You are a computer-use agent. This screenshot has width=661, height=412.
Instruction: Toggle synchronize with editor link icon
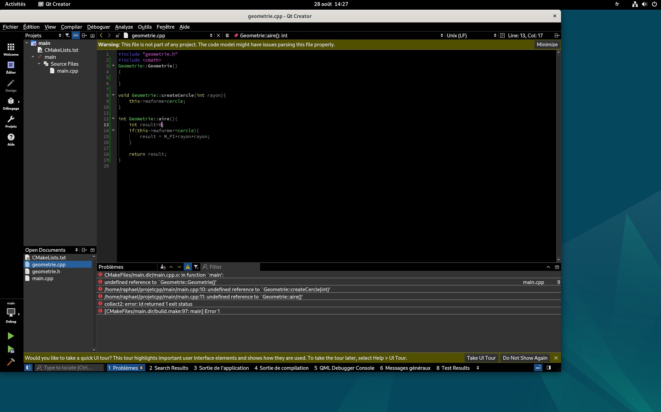[76, 35]
